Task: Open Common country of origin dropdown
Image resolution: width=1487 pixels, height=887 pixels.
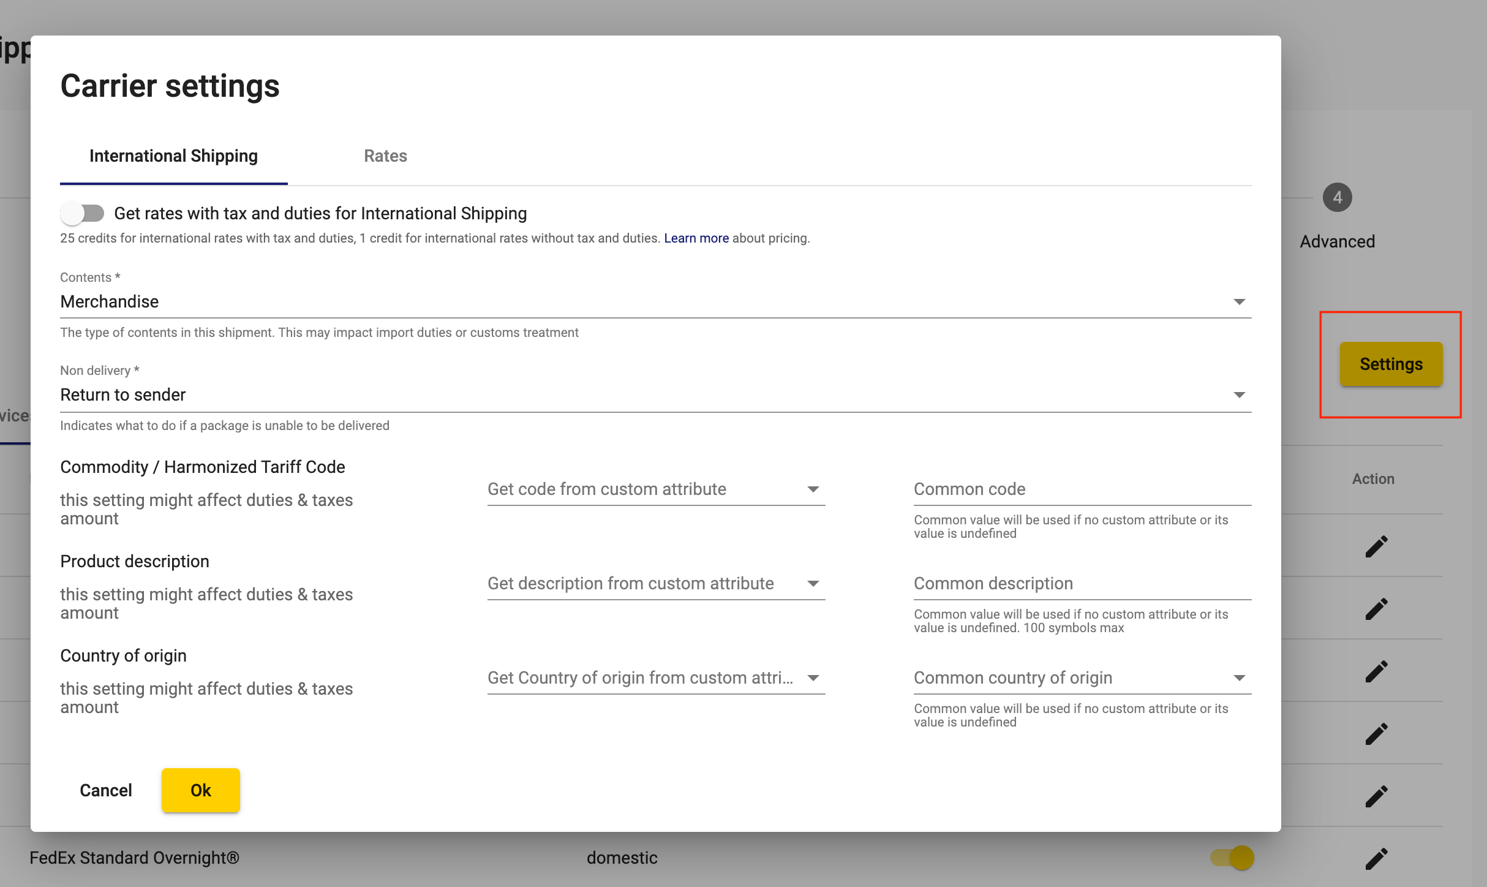Action: (1082, 678)
